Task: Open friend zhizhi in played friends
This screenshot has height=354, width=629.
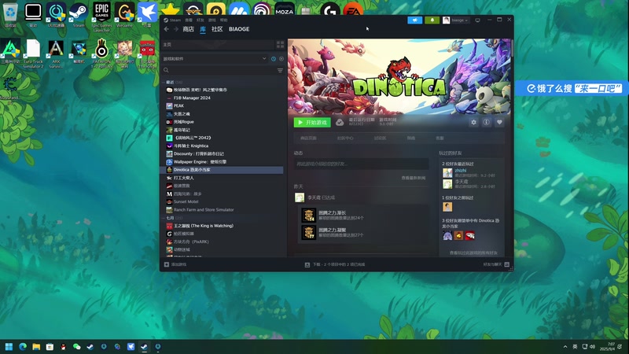Action: [461, 171]
